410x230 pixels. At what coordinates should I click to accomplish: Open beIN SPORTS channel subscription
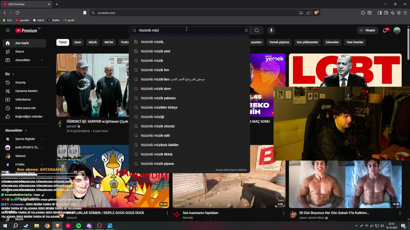[24, 147]
